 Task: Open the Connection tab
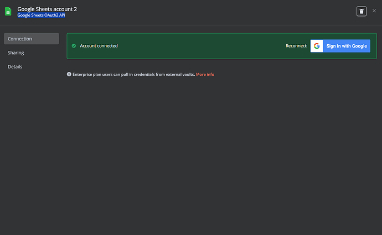point(32,39)
